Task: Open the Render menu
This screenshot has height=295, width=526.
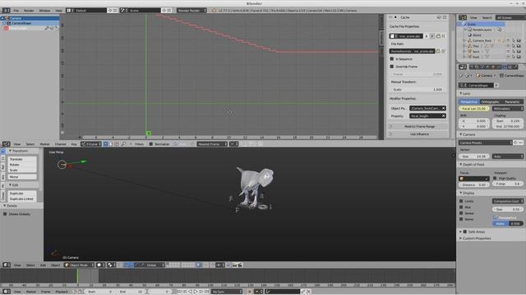Action: (29, 11)
